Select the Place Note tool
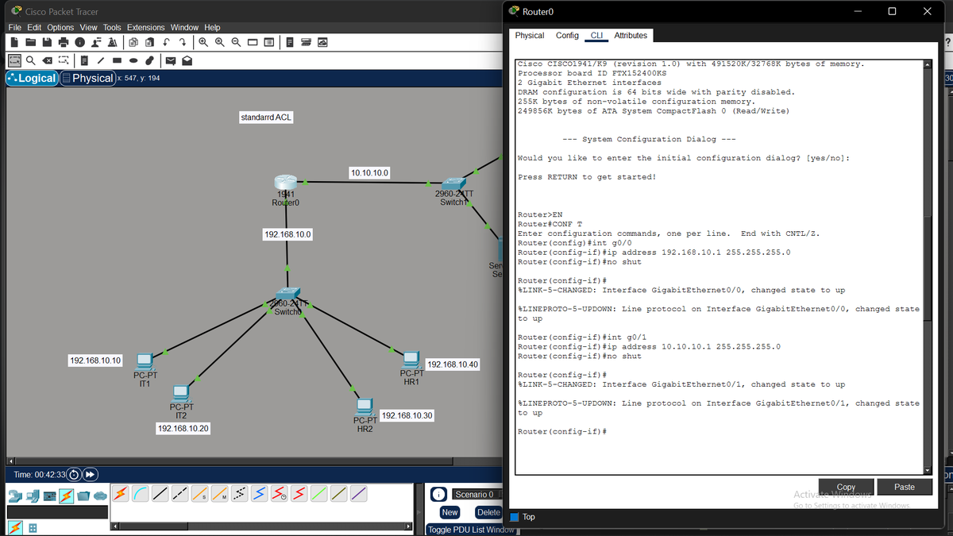This screenshot has width=953, height=536. [x=83, y=61]
